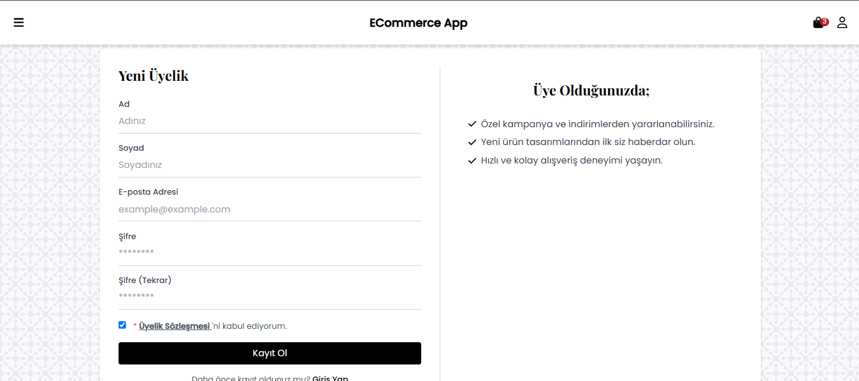Image resolution: width=859 pixels, height=381 pixels.
Task: Click the Üye Olduğunuzda benefits heading
Action: pos(591,90)
